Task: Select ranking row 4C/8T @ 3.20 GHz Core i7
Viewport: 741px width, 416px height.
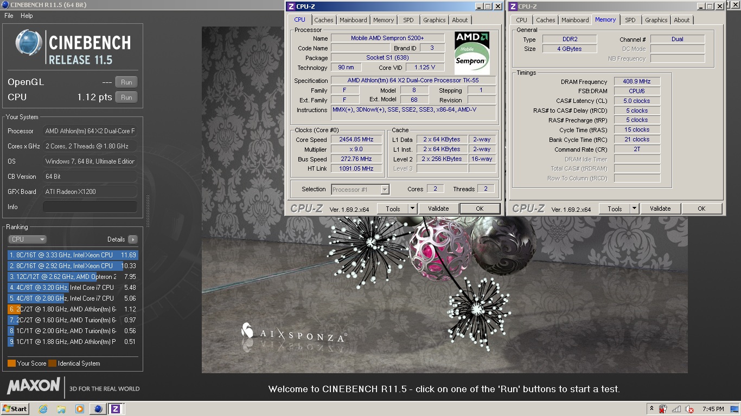Action: tap(73, 288)
